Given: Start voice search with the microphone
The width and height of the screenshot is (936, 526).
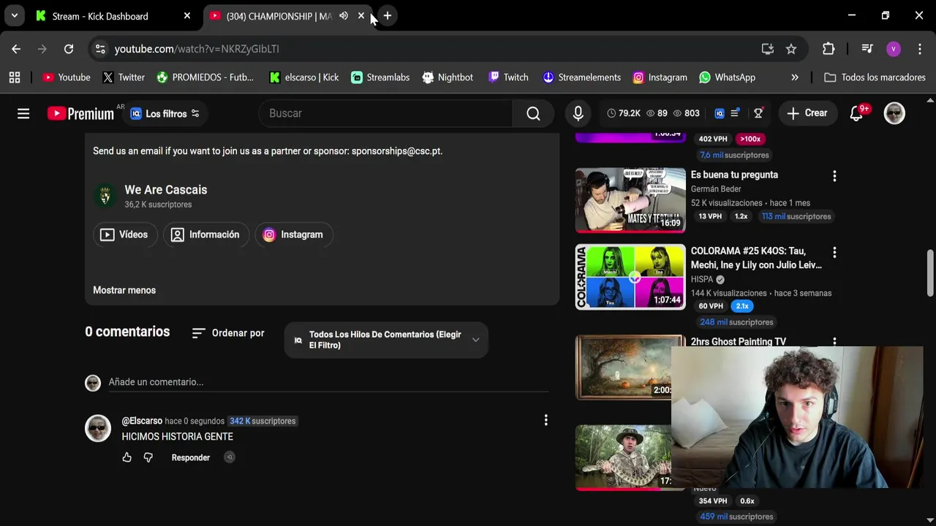Looking at the screenshot, I should [x=578, y=113].
